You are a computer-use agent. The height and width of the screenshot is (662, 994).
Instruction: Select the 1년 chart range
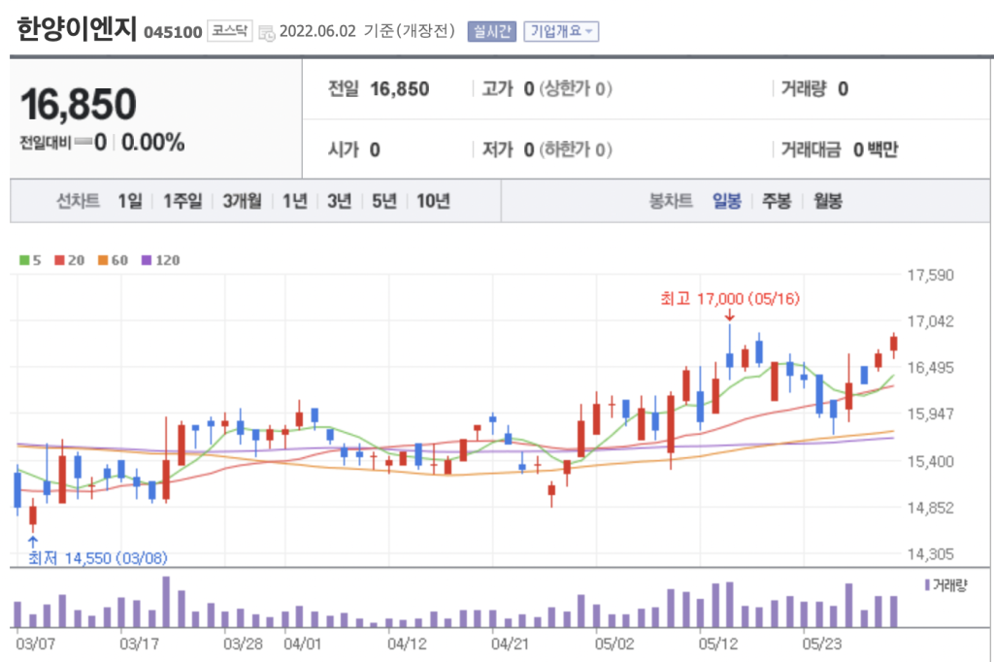pos(295,202)
